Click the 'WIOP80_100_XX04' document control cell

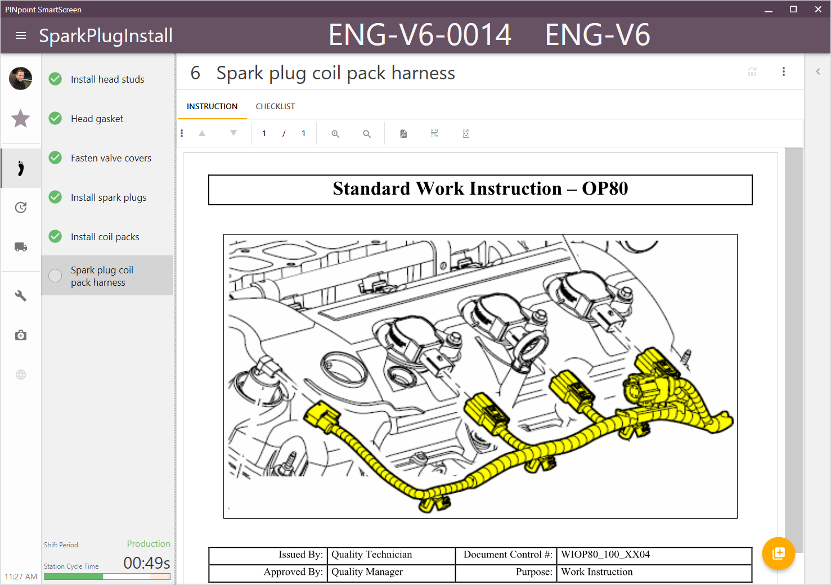coord(654,555)
